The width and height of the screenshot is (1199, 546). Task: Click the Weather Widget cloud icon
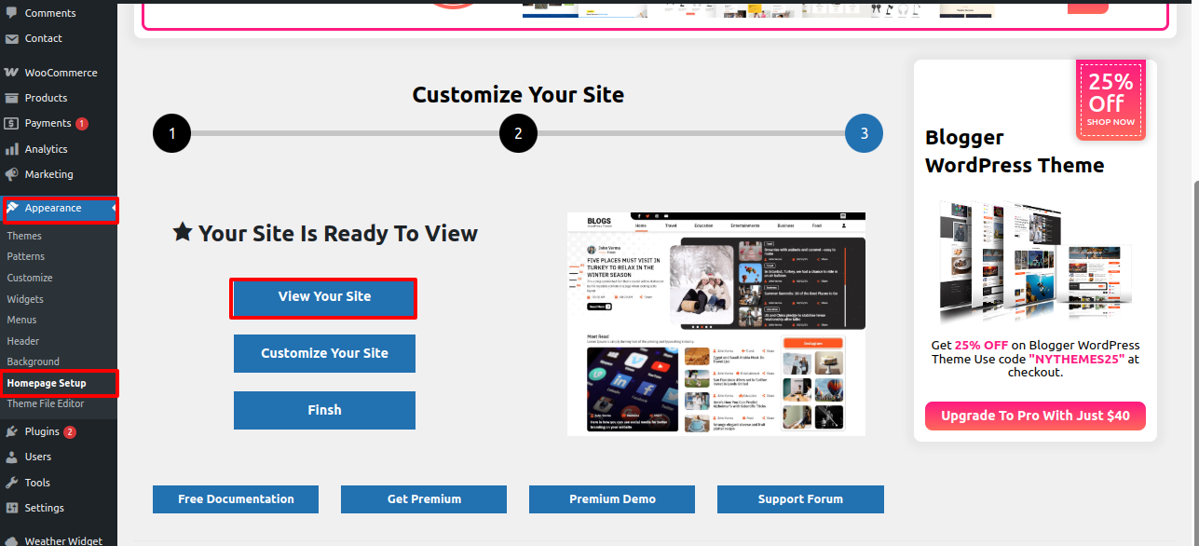coord(12,540)
